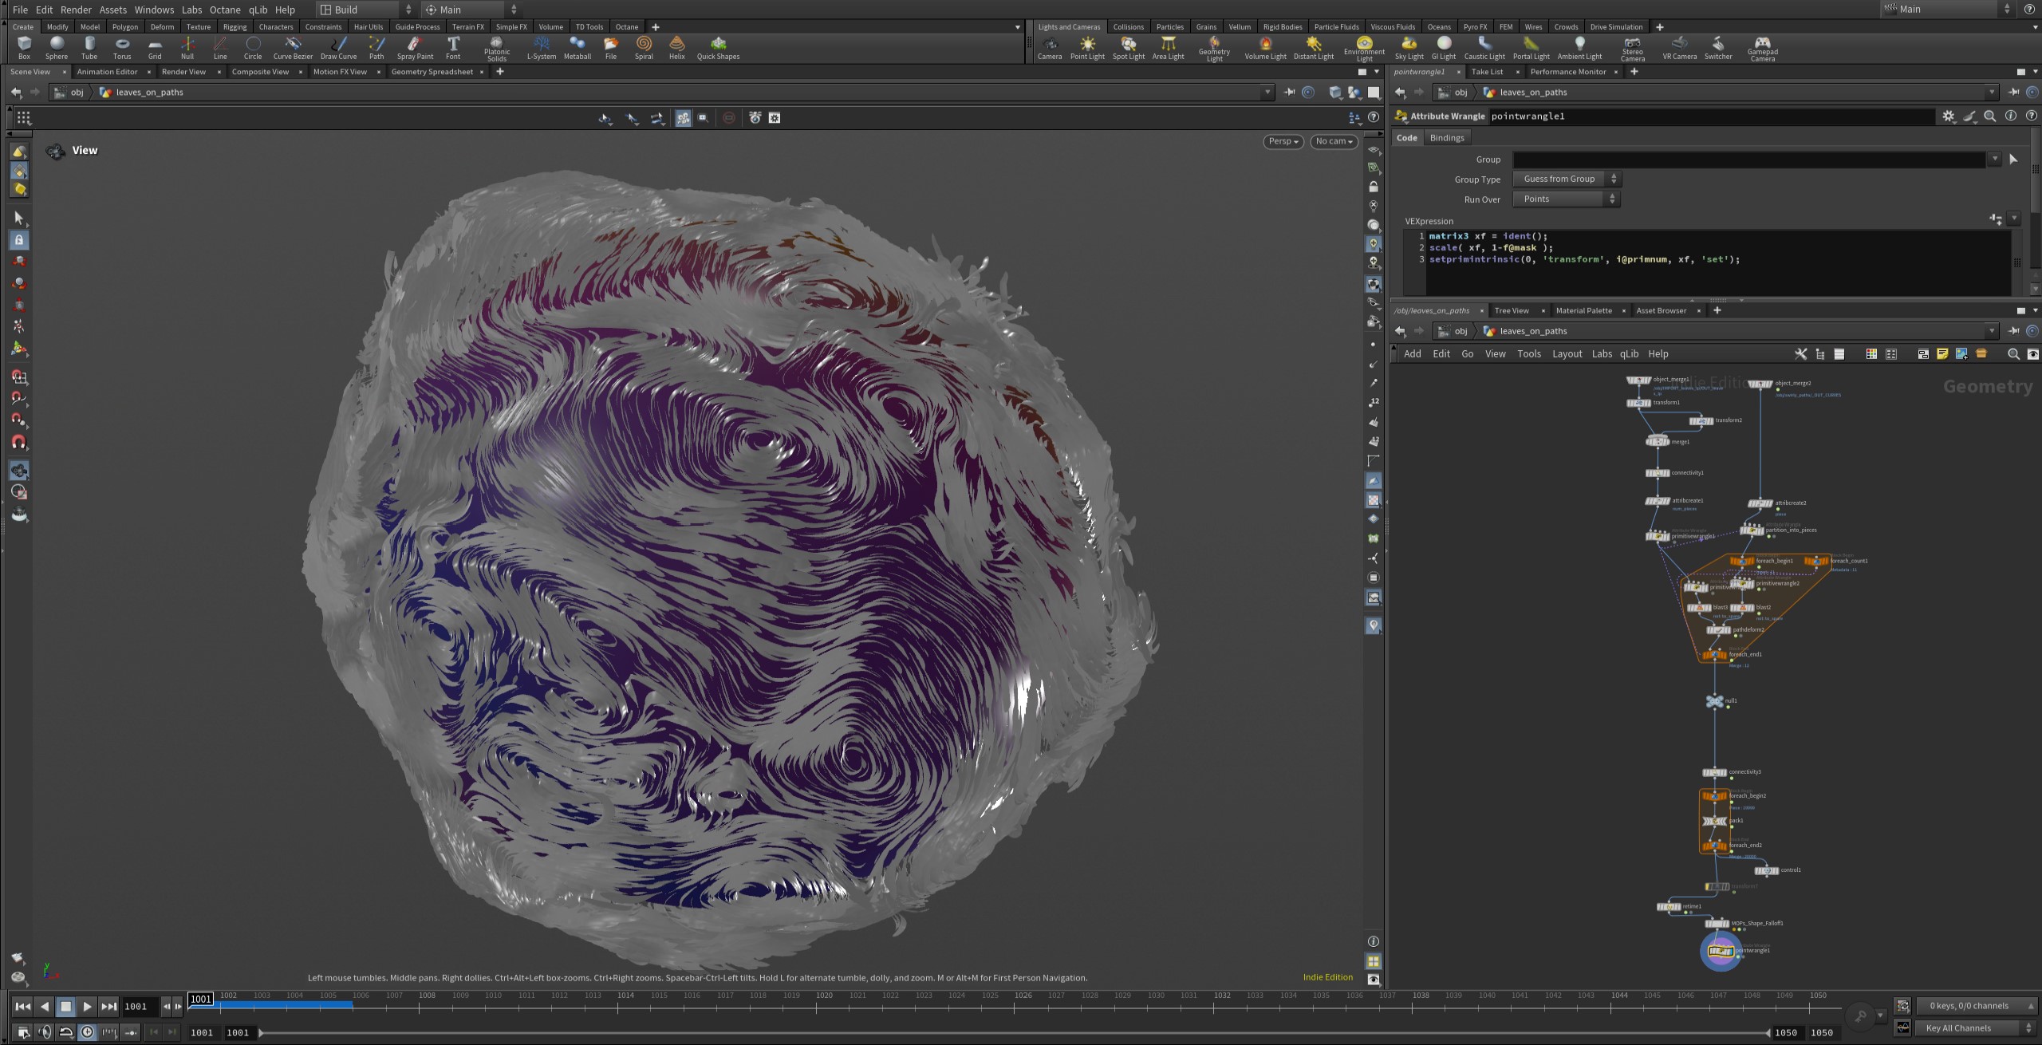The height and width of the screenshot is (1045, 2042).
Task: Toggle the viewport display lock icon
Action: (x=1373, y=187)
